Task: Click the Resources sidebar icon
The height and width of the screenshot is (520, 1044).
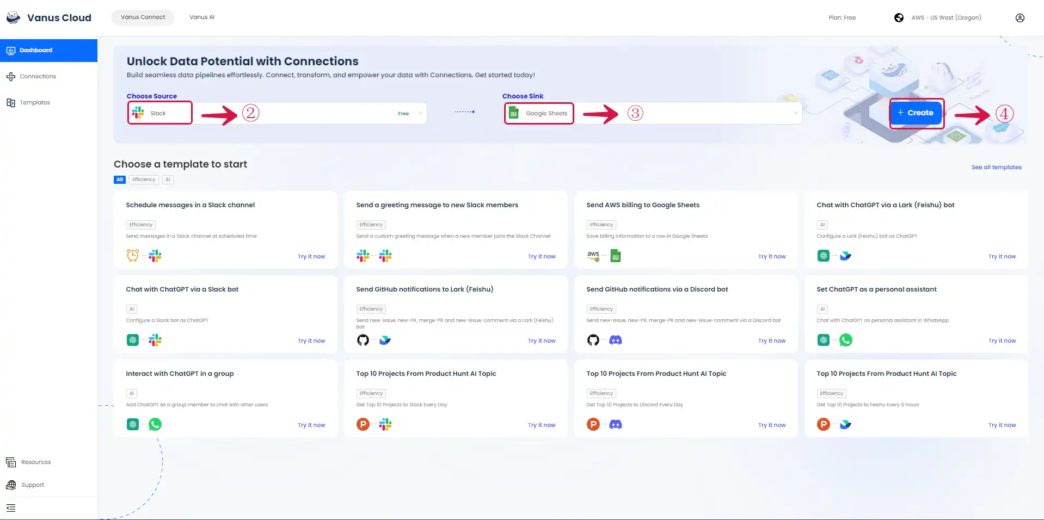Action: coord(11,462)
